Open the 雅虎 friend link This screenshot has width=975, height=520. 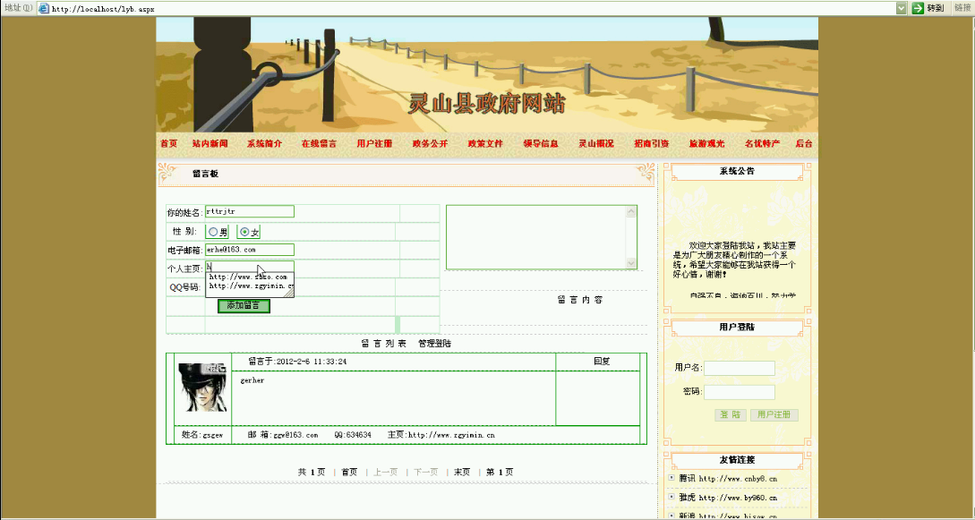click(x=728, y=498)
